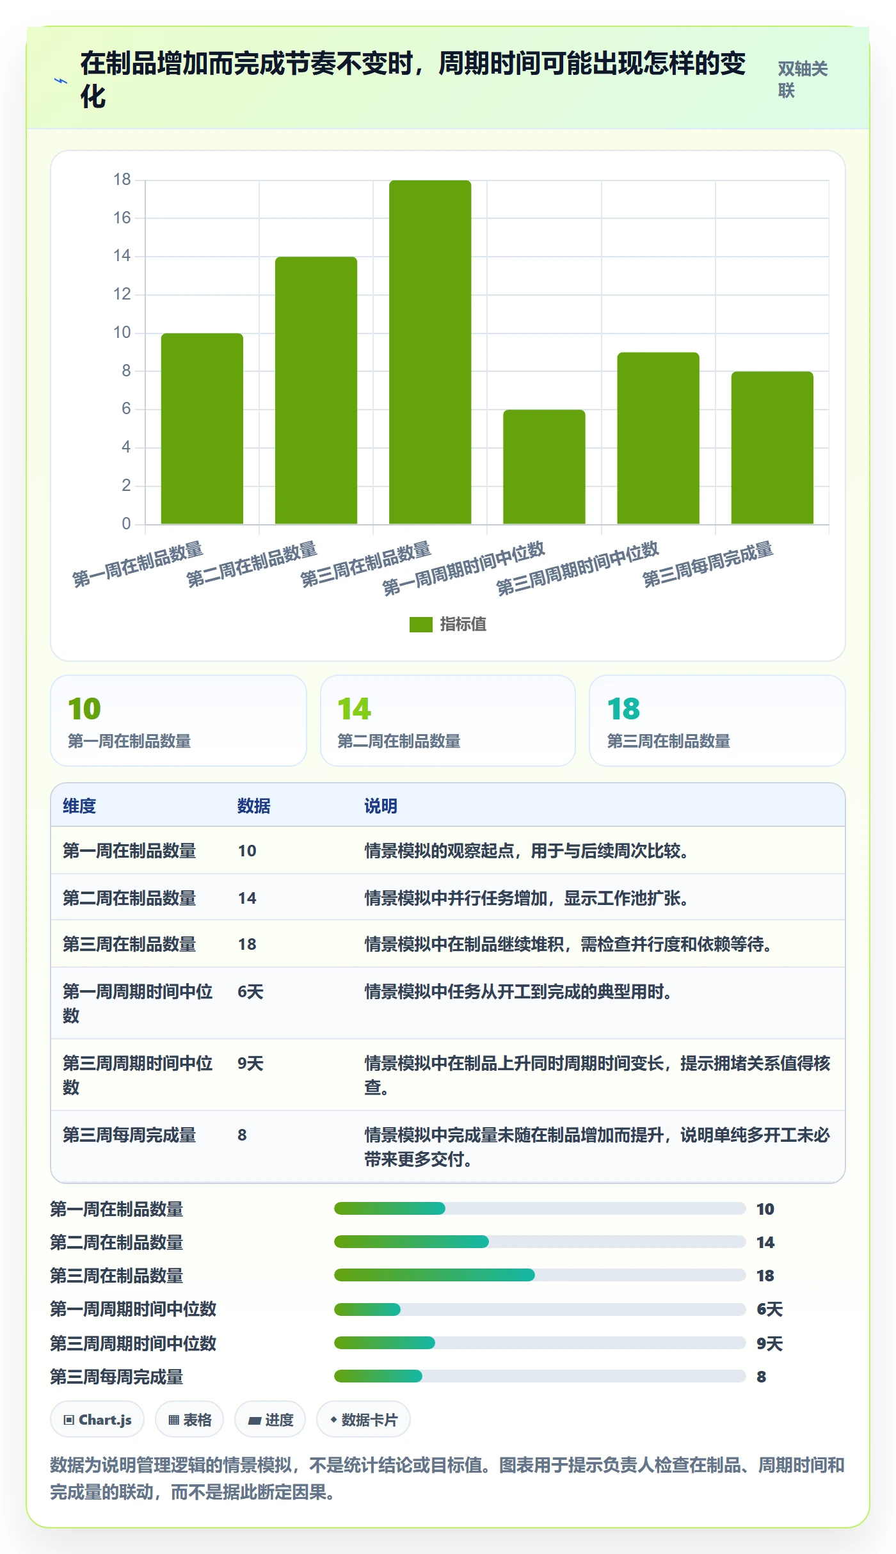Click table cell 第一周在制品数量
Image resolution: width=896 pixels, height=1554 pixels.
tap(129, 851)
